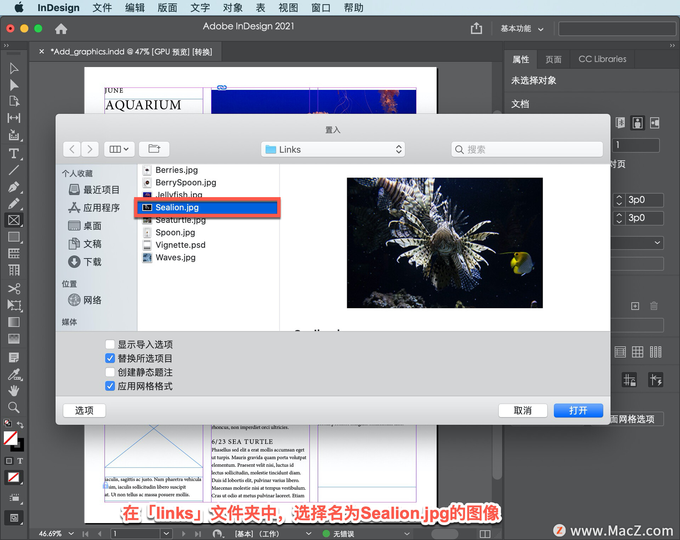Click the 取消 button

(x=522, y=410)
